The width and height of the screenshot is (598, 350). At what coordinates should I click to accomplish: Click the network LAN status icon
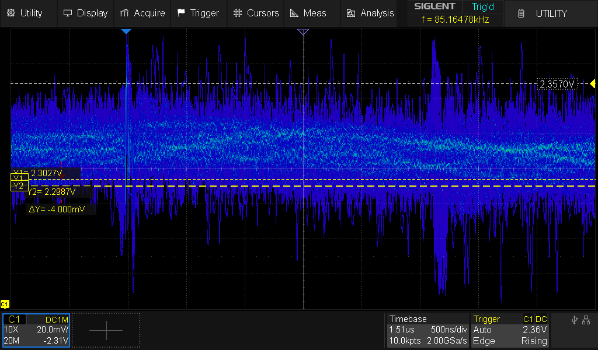click(586, 320)
